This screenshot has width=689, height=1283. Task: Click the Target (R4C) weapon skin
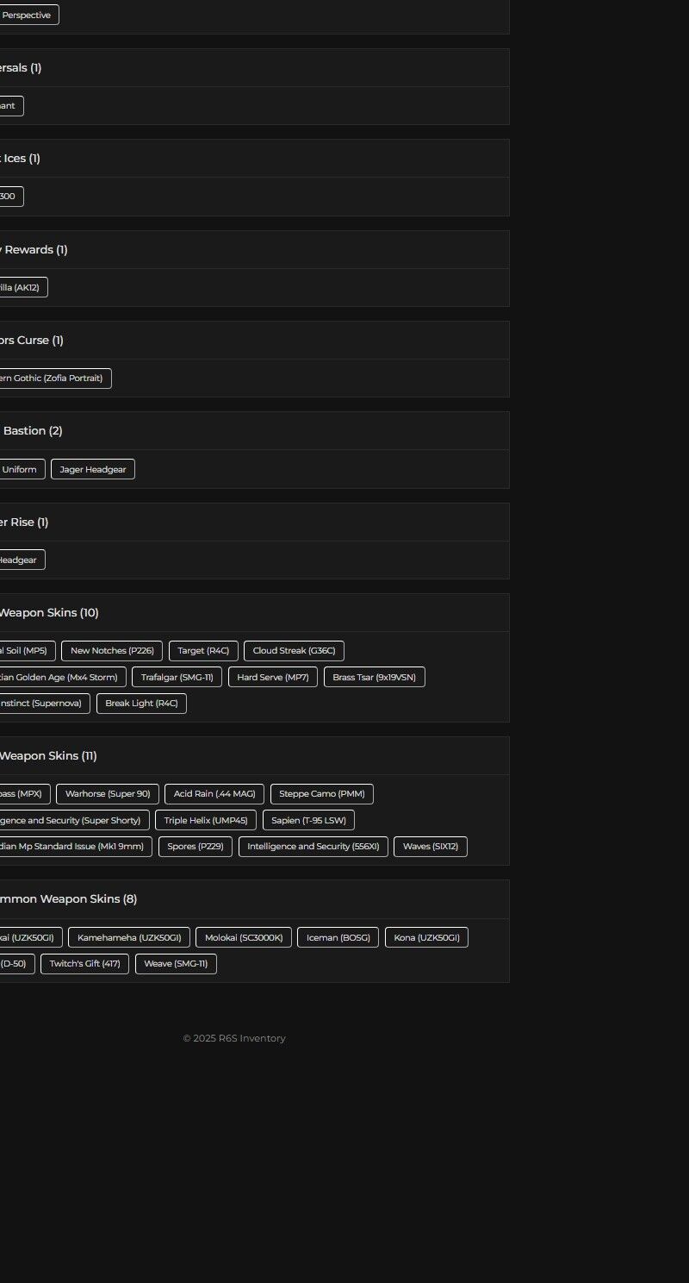pos(203,651)
